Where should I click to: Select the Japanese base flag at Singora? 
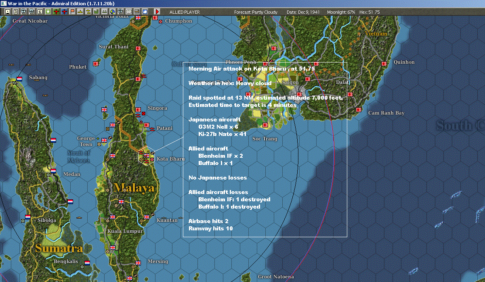point(138,109)
